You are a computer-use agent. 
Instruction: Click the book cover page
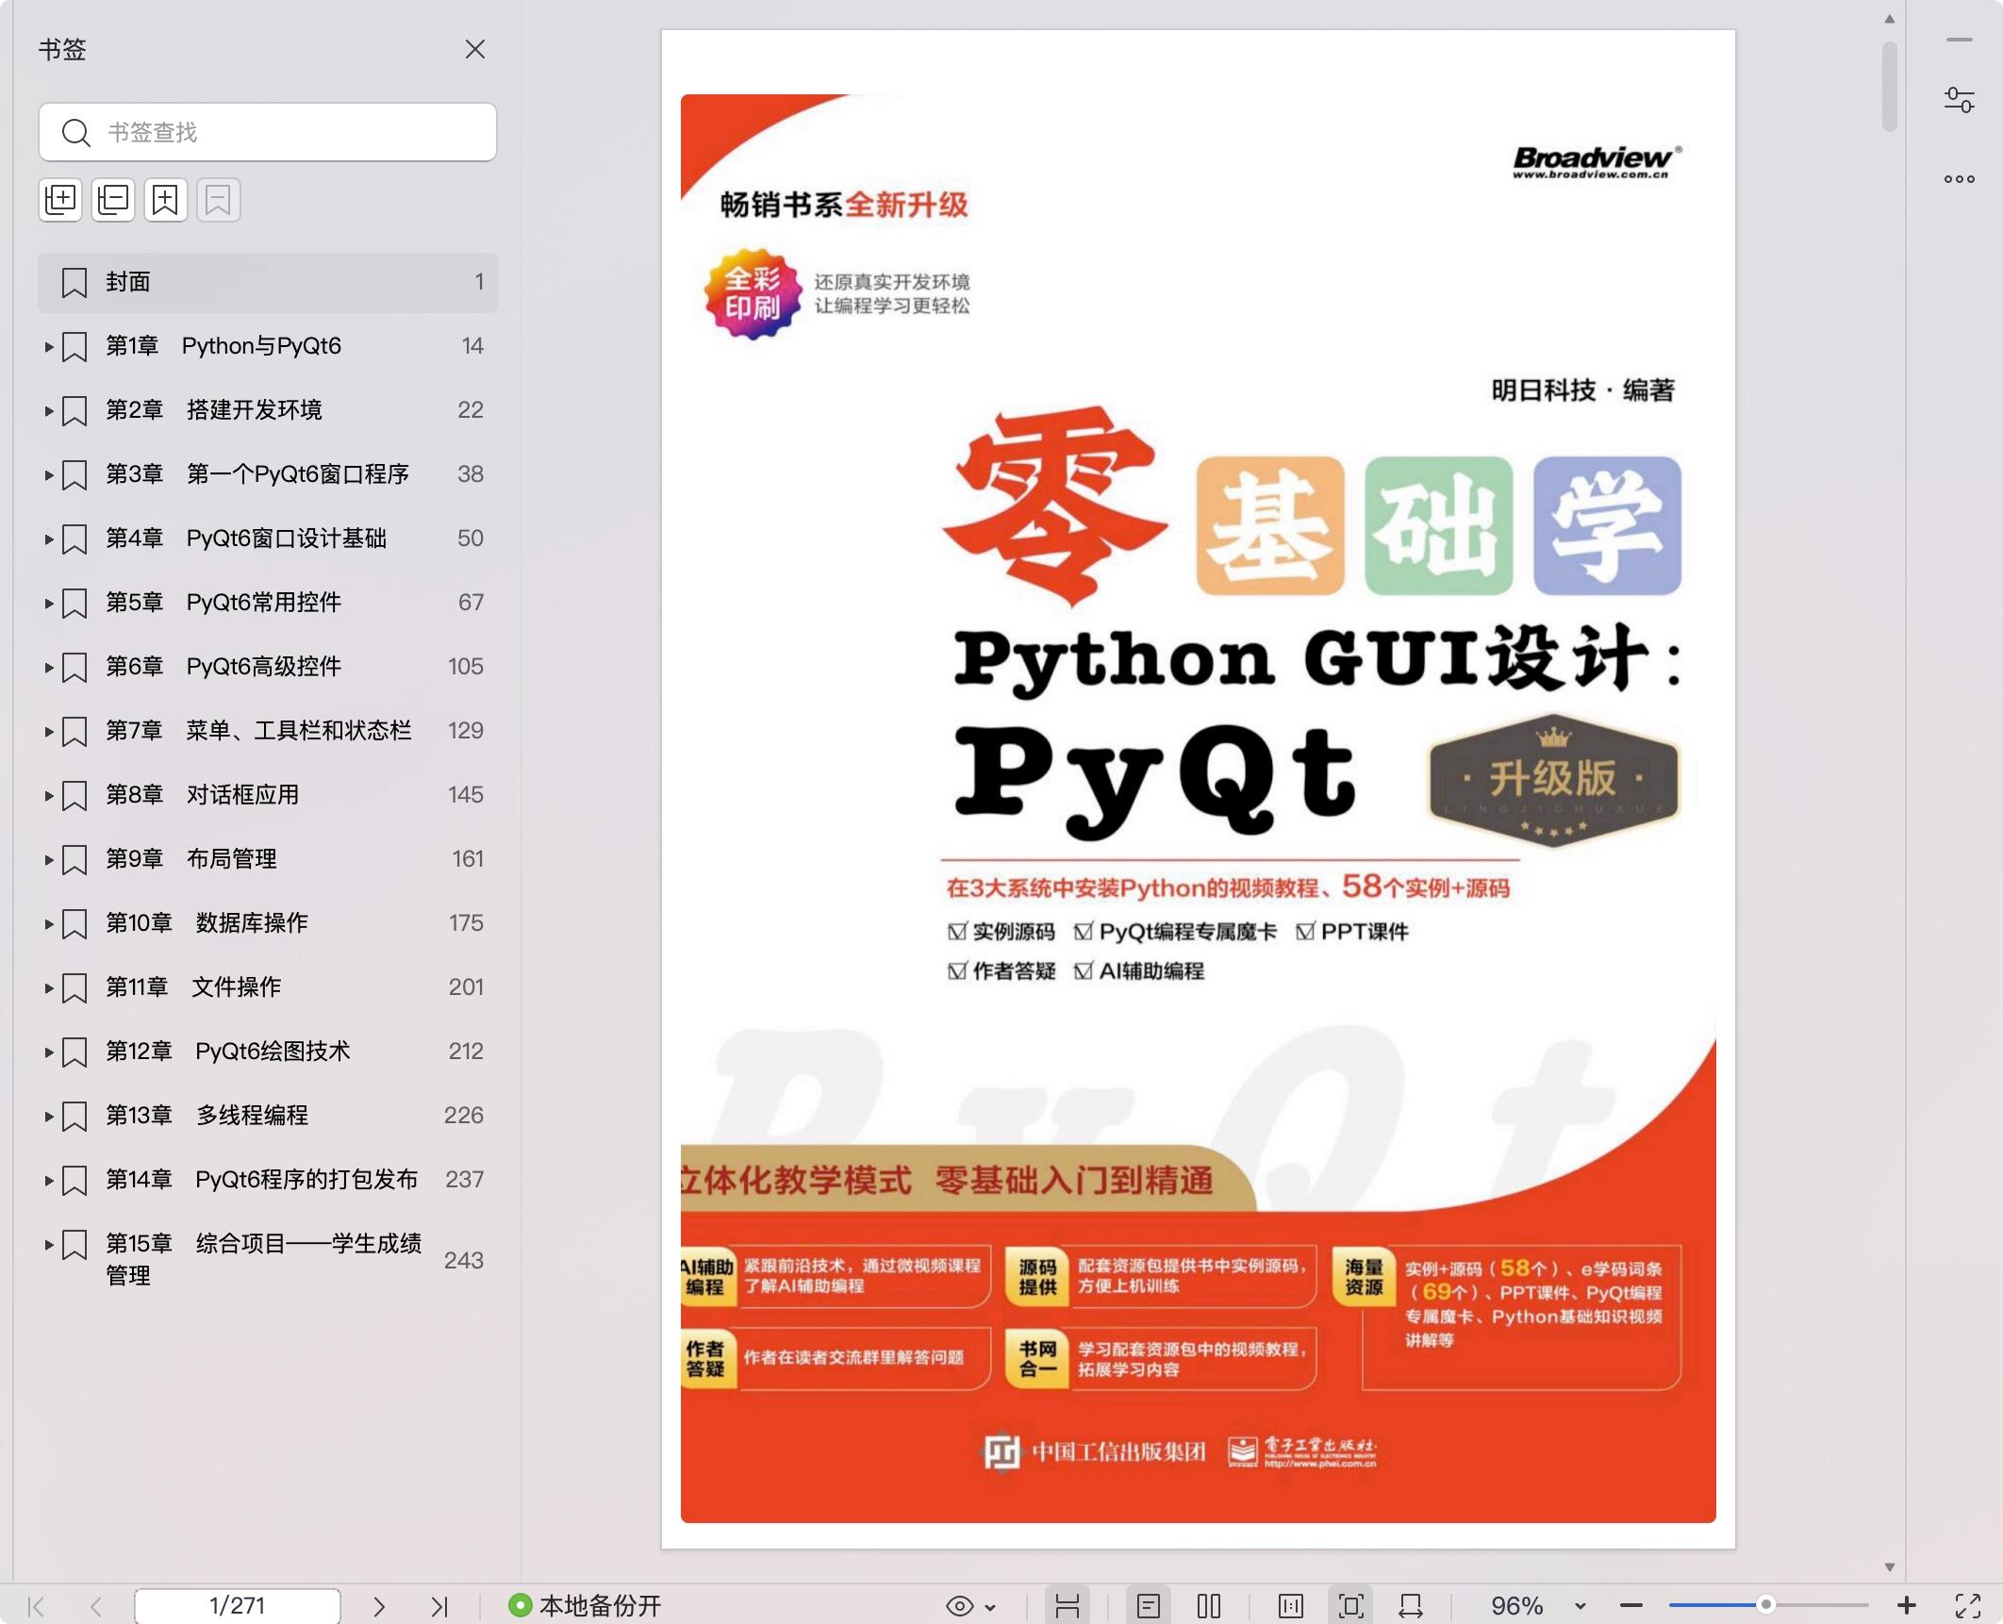[x=1198, y=789]
